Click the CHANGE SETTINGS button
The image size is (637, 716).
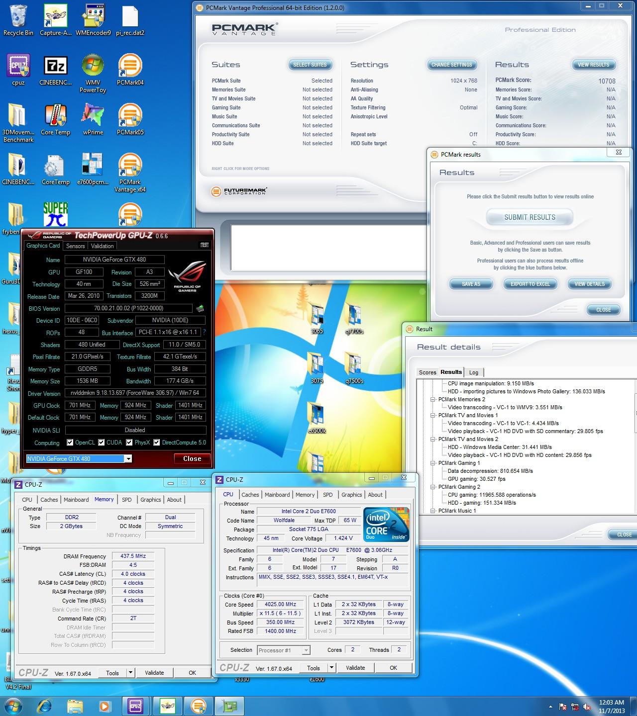tap(452, 65)
